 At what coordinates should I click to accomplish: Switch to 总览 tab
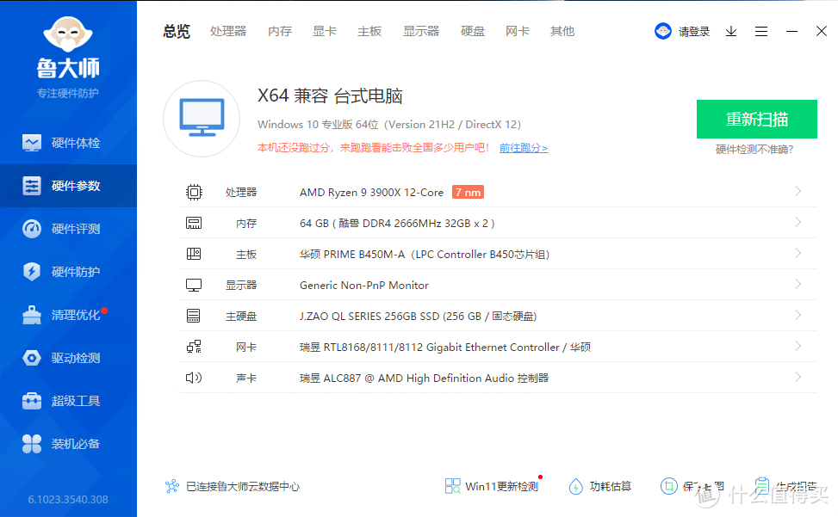point(177,32)
